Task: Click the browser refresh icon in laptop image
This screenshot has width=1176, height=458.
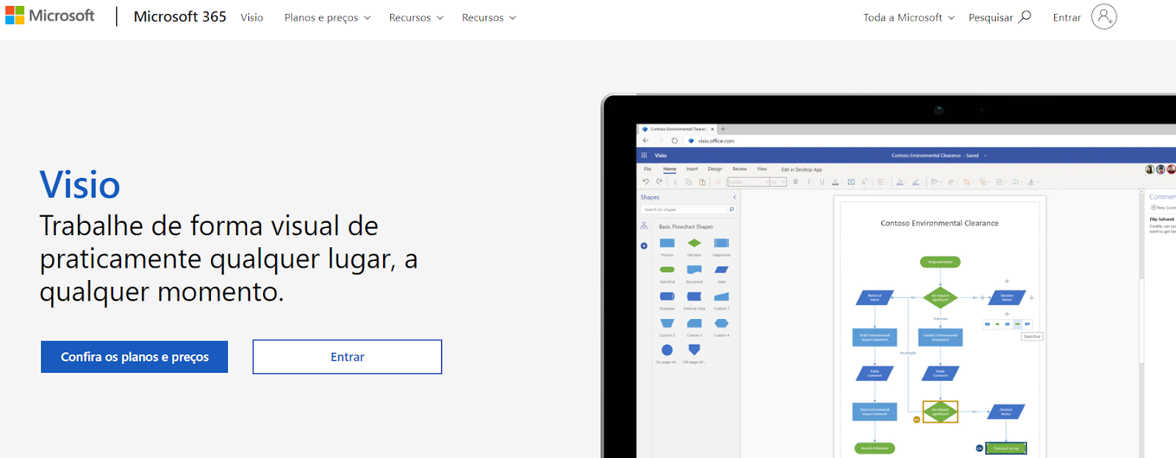Action: 674,140
